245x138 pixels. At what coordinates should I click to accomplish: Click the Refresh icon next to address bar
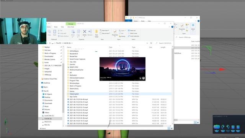point(151,43)
